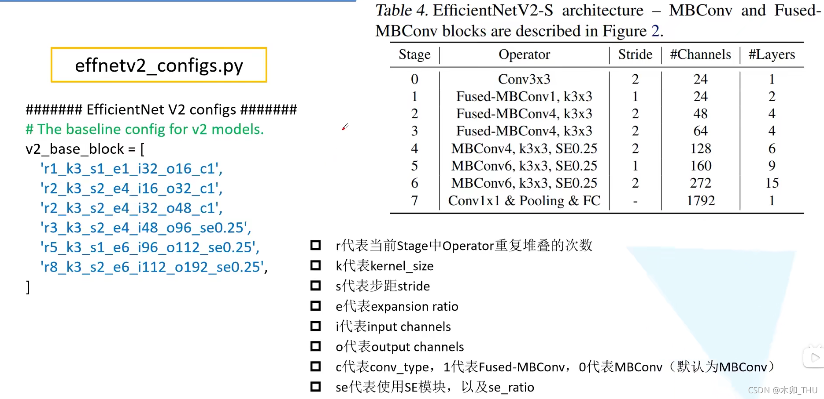The image size is (824, 399).
Task: Click the #Channels column header
Action: coord(700,54)
